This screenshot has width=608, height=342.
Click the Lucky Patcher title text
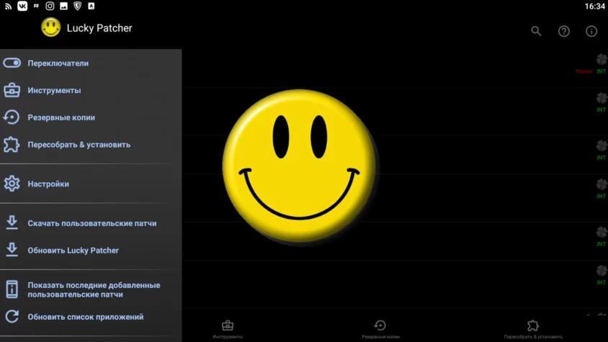(x=99, y=28)
